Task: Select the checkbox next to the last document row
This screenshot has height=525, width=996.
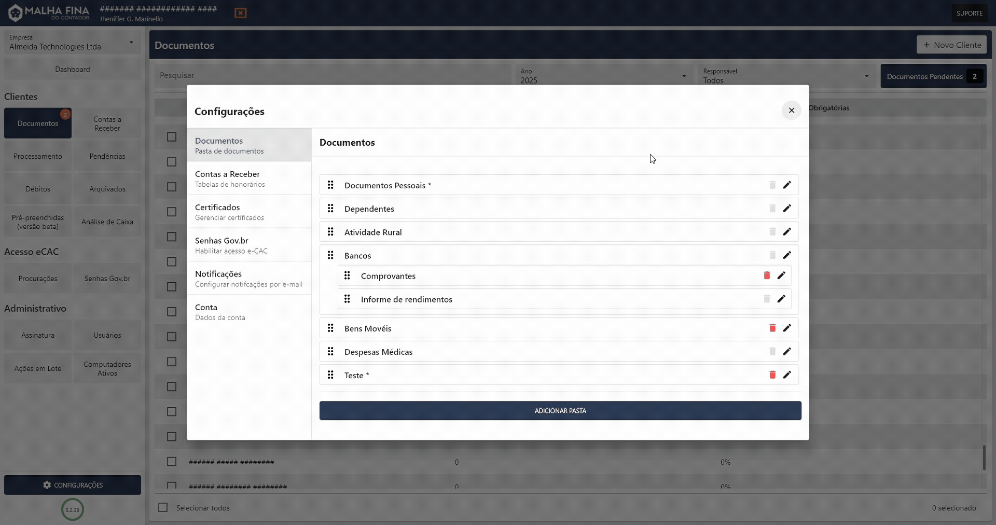Action: point(171,486)
